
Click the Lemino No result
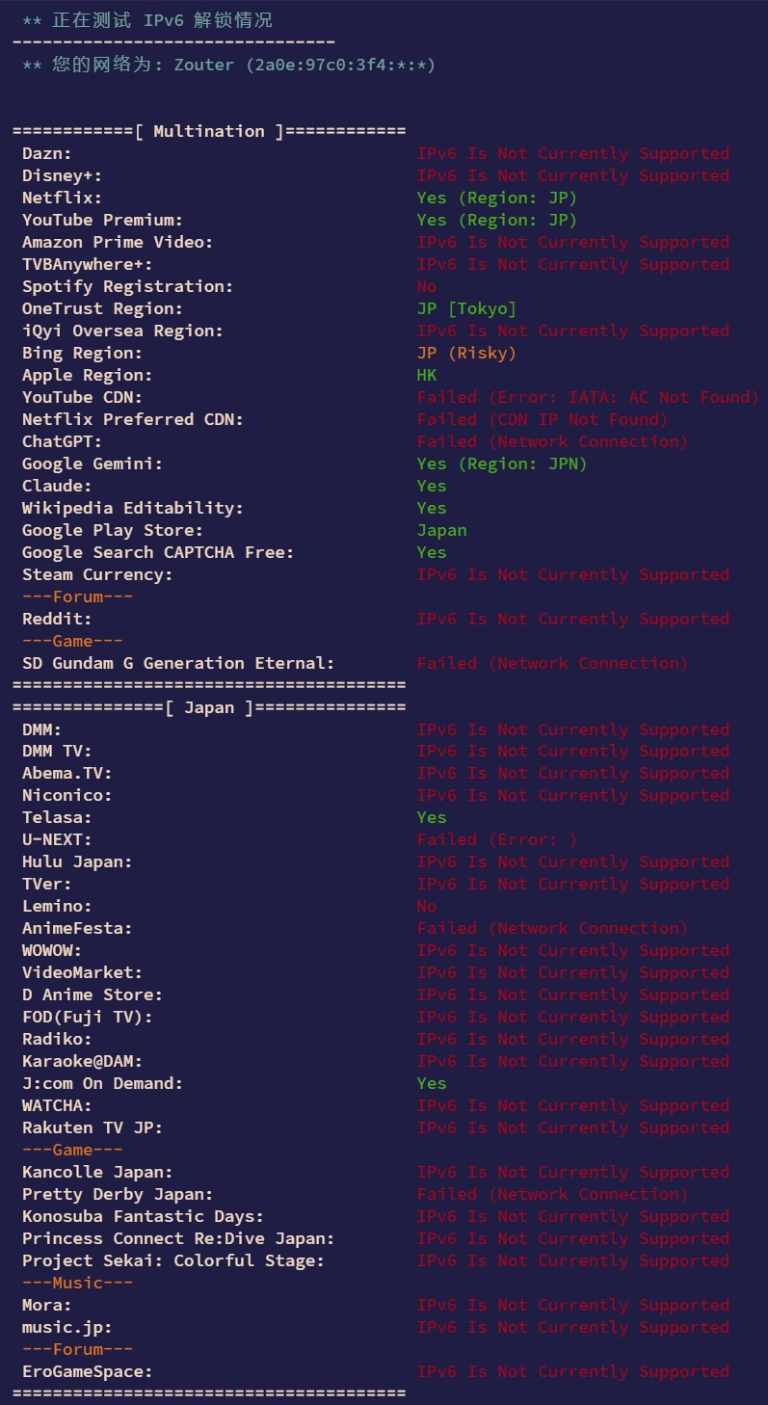tap(426, 906)
